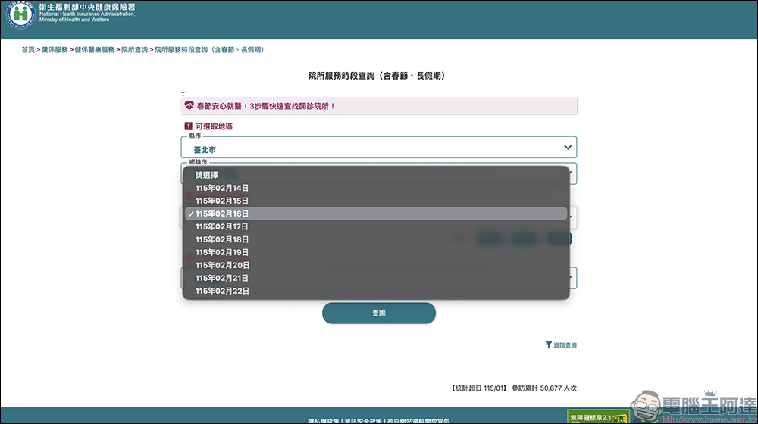Expand the 縣市 dropdown showing 臺北市
Viewport: 758px width, 424px height.
click(x=378, y=148)
